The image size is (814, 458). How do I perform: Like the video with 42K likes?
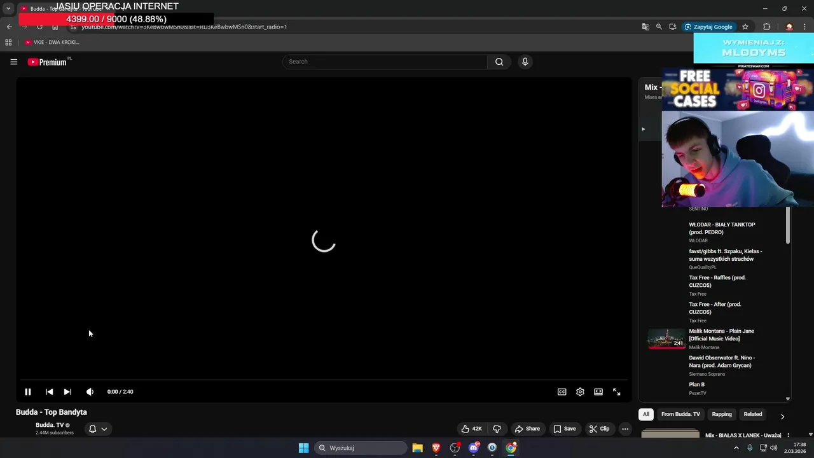pos(471,429)
